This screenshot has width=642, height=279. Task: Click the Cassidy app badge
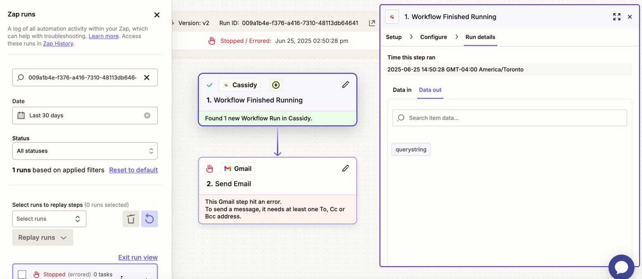(240, 85)
